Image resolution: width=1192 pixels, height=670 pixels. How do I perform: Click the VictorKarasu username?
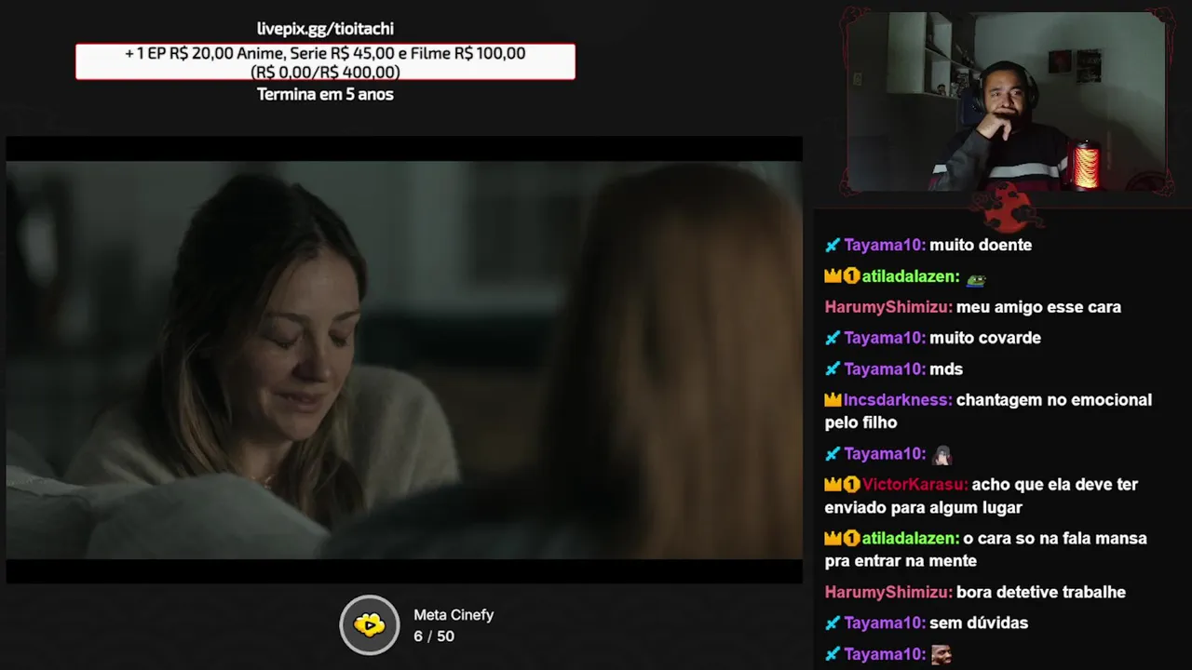[x=914, y=485]
